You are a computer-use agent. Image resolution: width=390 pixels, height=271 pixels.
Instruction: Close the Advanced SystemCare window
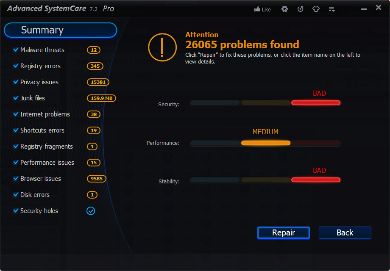(379, 8)
